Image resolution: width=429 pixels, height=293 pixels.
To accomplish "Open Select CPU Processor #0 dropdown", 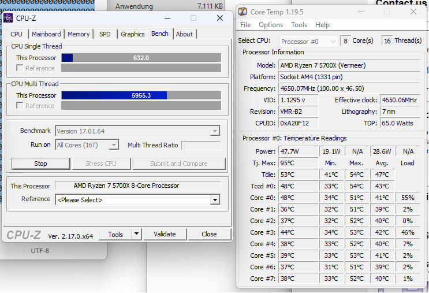I will (x=309, y=42).
